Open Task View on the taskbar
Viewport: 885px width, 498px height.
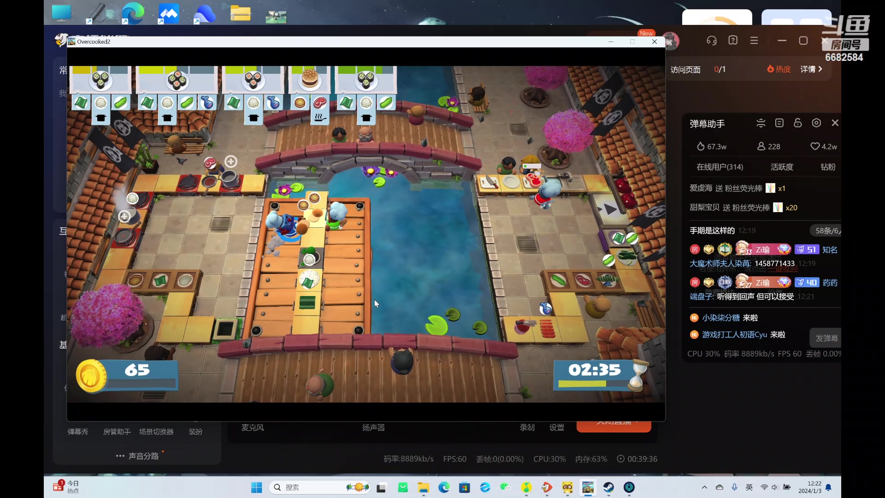click(382, 487)
